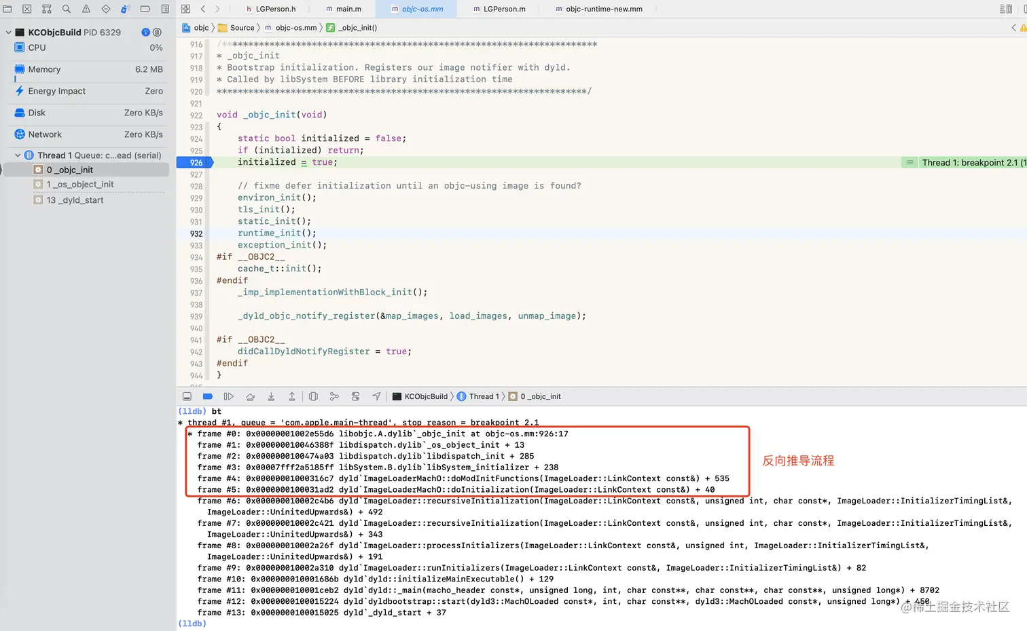Click the frame #3 libSystem_initializer line
Screen dimensions: 1027x631
click(378, 467)
